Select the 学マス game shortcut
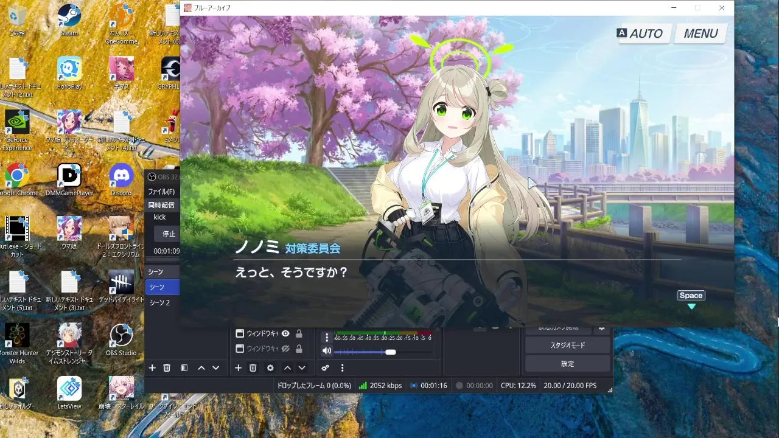This screenshot has height=438, width=779. pos(122,73)
